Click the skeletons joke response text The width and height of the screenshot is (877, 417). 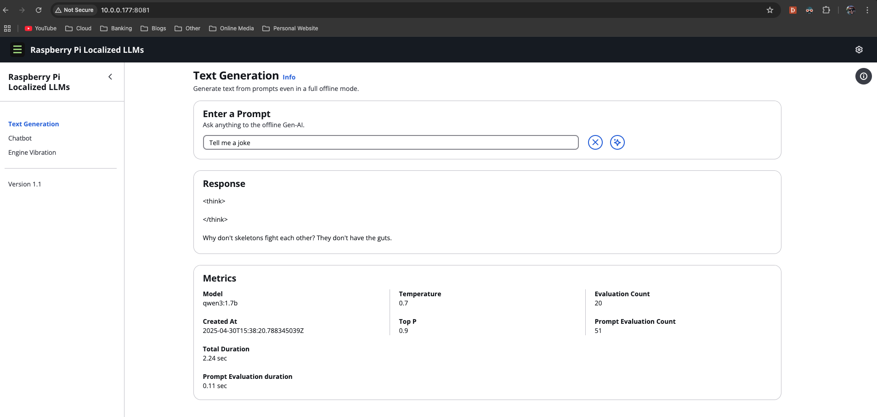point(297,238)
